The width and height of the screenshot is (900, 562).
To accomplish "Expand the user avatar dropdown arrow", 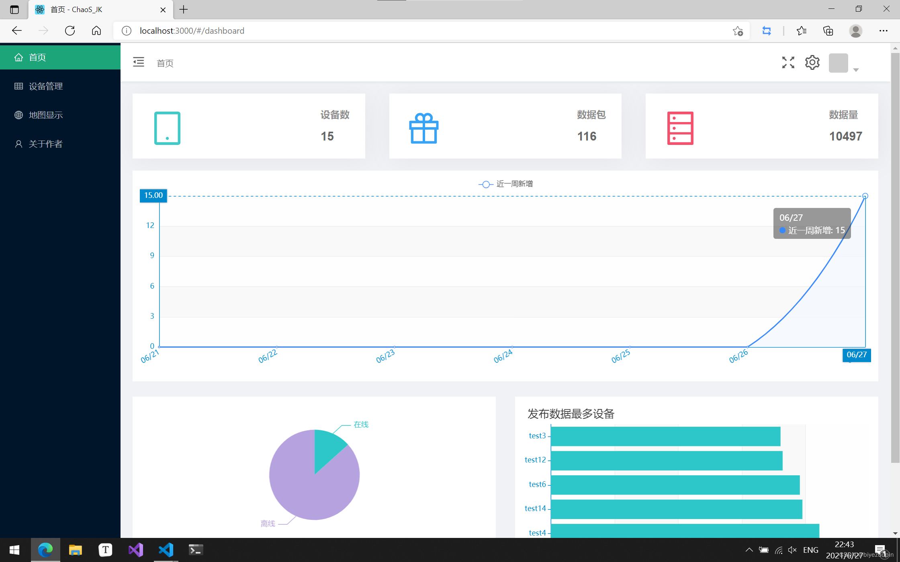I will [855, 70].
